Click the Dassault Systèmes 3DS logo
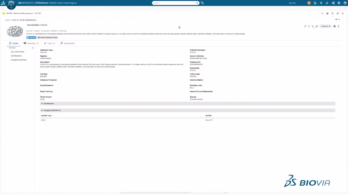Viewport: 348px width, 195px height. 3,3
